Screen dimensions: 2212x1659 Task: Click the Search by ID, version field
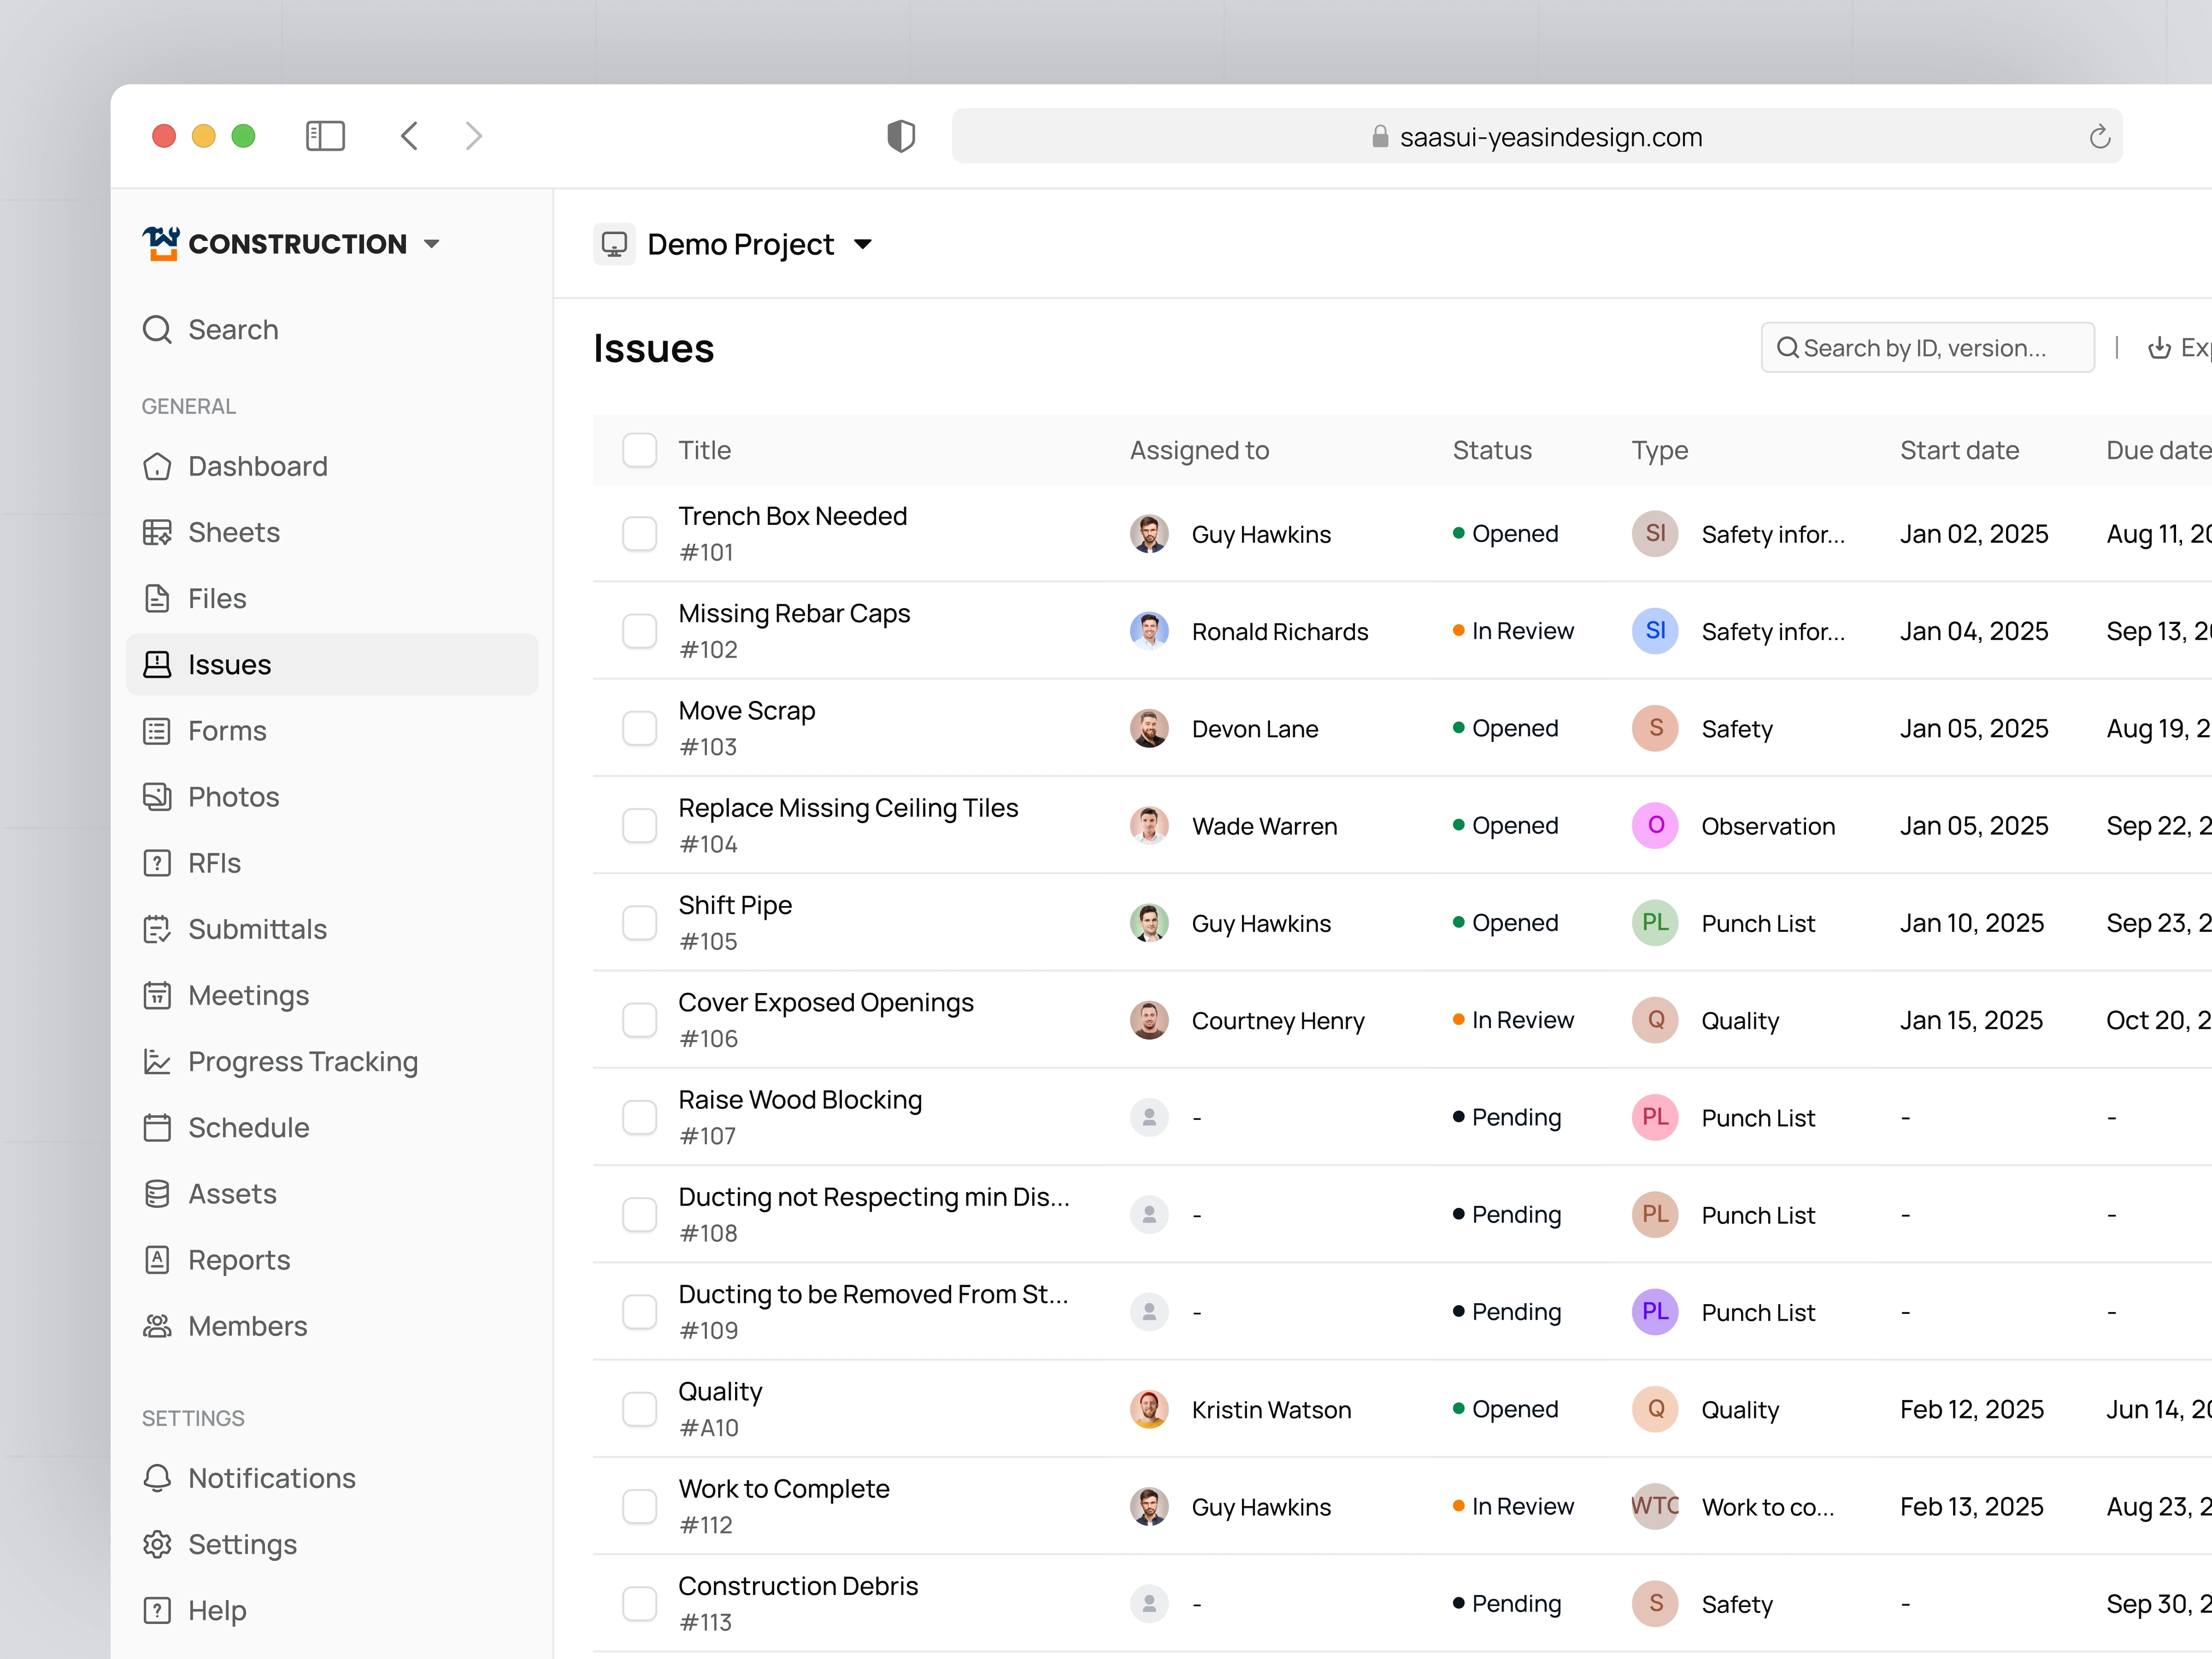[x=1927, y=348]
